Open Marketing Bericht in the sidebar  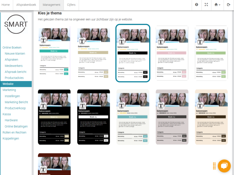[x=16, y=102]
